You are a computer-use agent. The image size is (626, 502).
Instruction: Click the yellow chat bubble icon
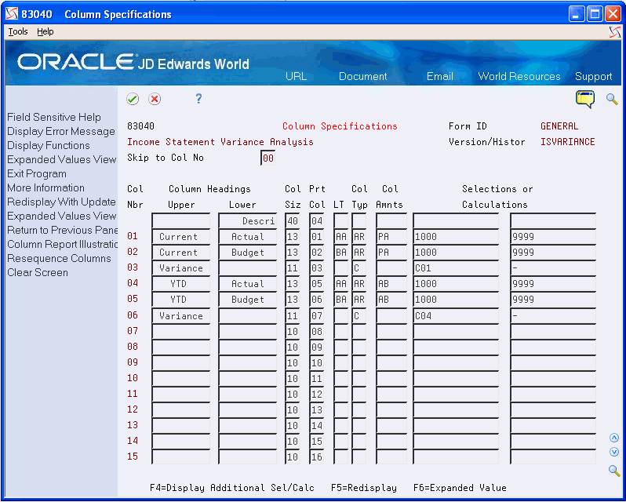click(585, 100)
